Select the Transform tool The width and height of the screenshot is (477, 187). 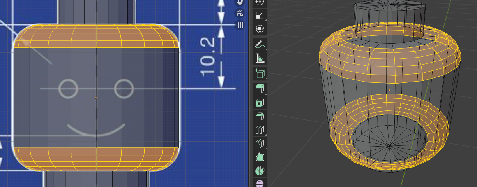click(260, 29)
